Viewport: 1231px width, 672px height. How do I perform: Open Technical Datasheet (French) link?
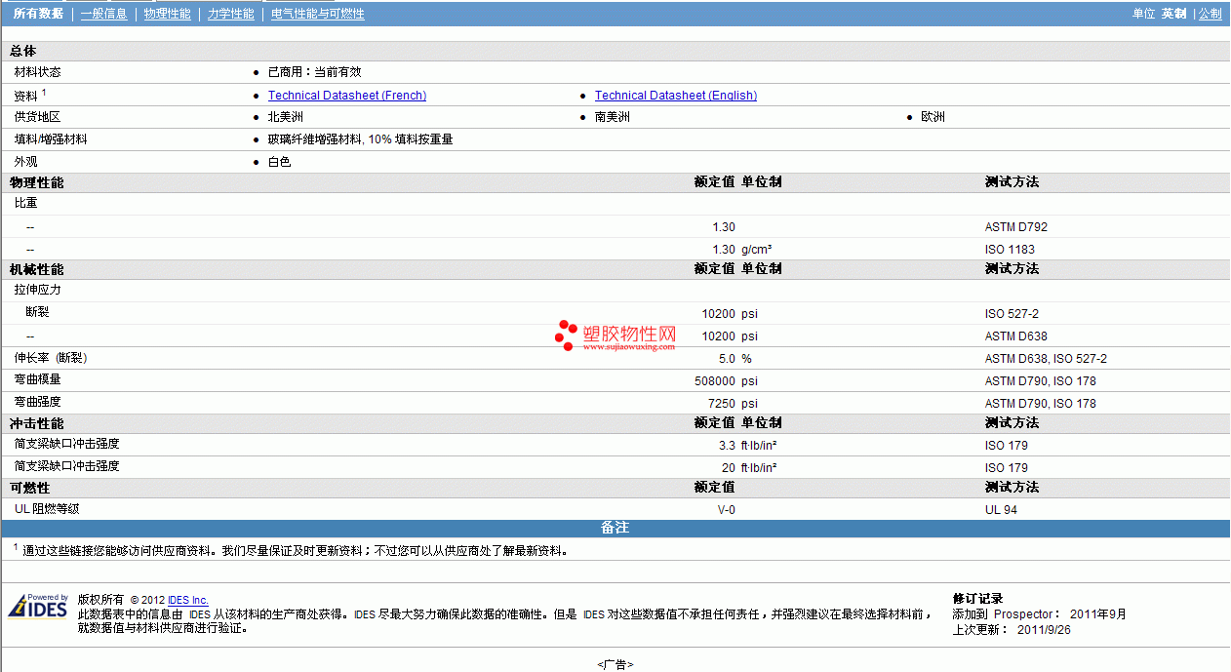pyautogui.click(x=347, y=96)
